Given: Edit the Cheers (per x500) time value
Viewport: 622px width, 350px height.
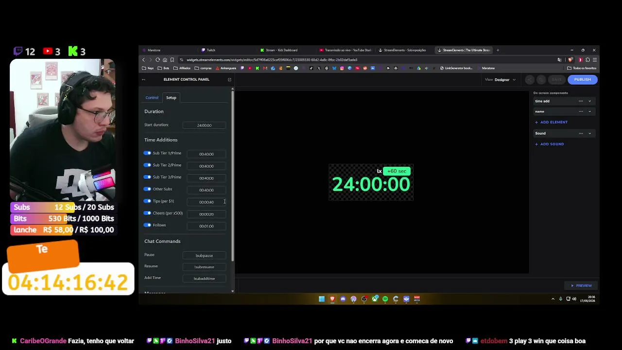Looking at the screenshot, I should click(x=206, y=214).
